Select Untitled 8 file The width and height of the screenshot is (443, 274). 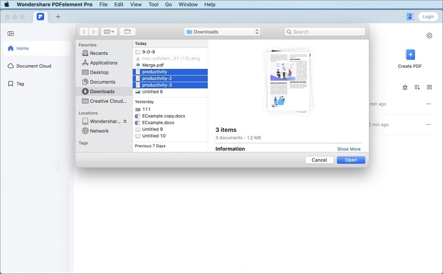pos(170,92)
